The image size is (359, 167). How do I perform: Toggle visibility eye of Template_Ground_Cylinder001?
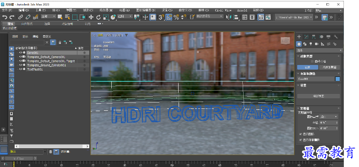click(21, 65)
